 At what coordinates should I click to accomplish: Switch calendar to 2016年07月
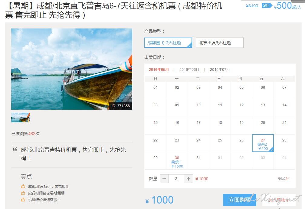tap(220, 70)
